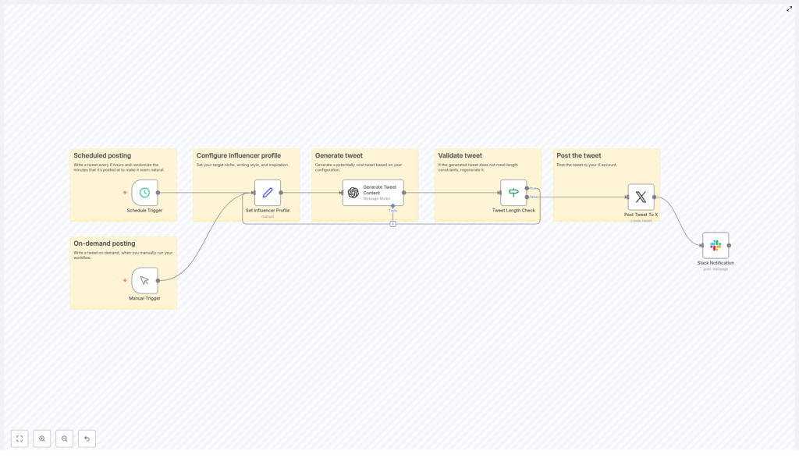Add a tool under Generate Tweet Content
799x469 pixels.
(x=392, y=222)
